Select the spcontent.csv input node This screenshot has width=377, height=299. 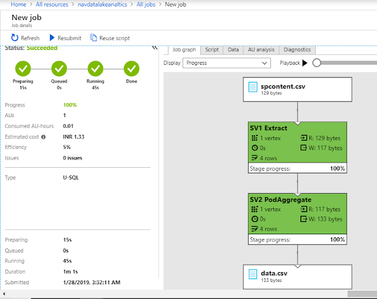pos(297,89)
